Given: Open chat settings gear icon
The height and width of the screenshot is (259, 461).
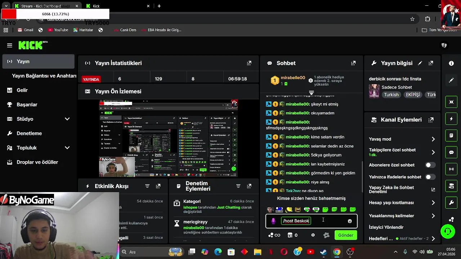Looking at the screenshot, I should pyautogui.click(x=313, y=235).
